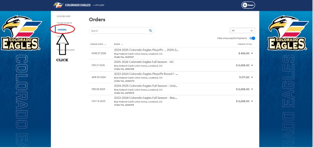313x148 pixels.
Task: Toggle Hide Unsuccessful Payments switch
Action: [x=252, y=38]
